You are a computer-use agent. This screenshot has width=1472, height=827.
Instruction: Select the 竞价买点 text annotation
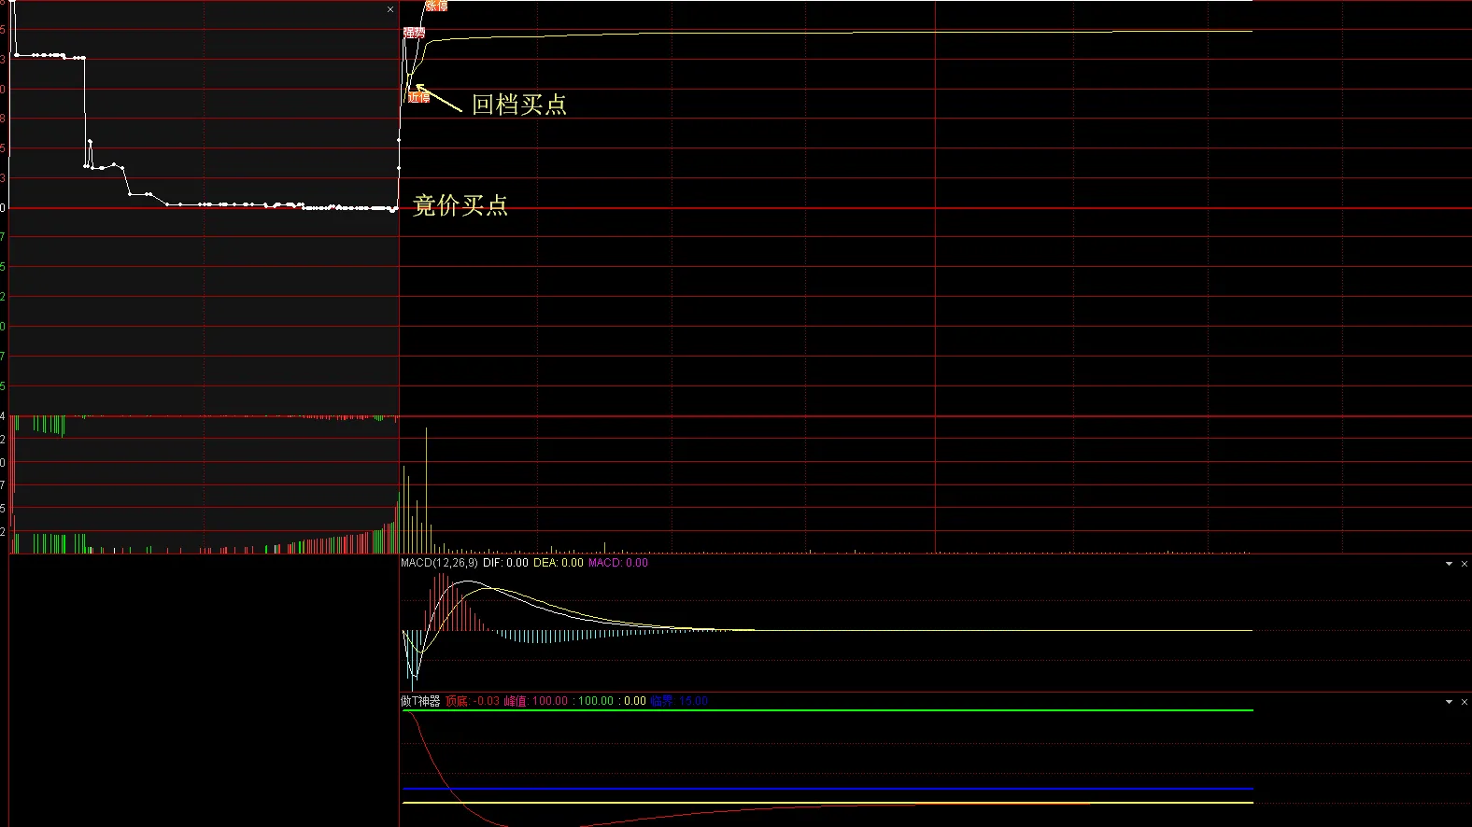point(460,205)
